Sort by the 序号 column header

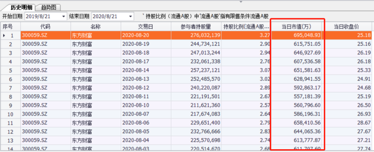(10, 27)
